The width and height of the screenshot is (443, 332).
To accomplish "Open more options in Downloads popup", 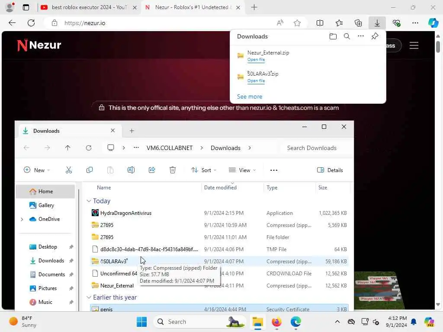I will click(361, 36).
